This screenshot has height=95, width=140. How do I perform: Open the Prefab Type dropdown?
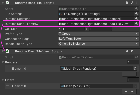pos(98,34)
